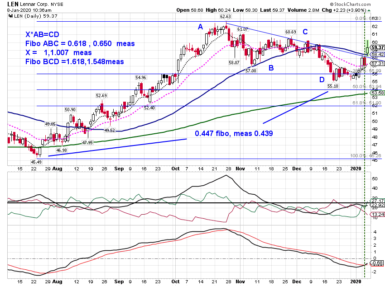
Task: Click the '46.98' low price label
Action: pyautogui.click(x=62, y=150)
